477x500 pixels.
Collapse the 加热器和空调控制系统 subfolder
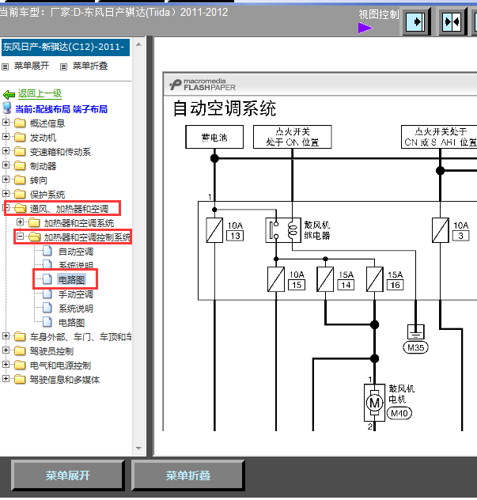pos(20,236)
